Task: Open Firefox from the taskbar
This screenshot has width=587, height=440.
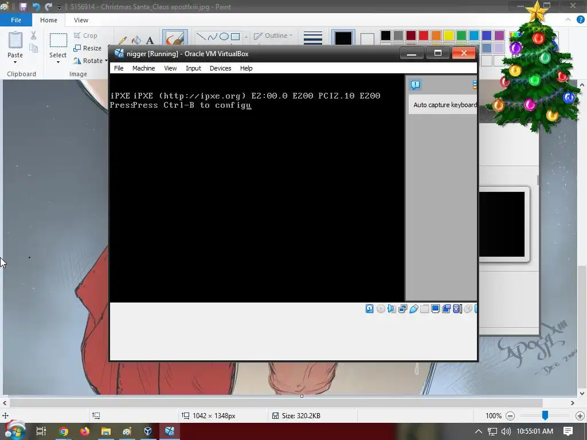Action: point(85,431)
